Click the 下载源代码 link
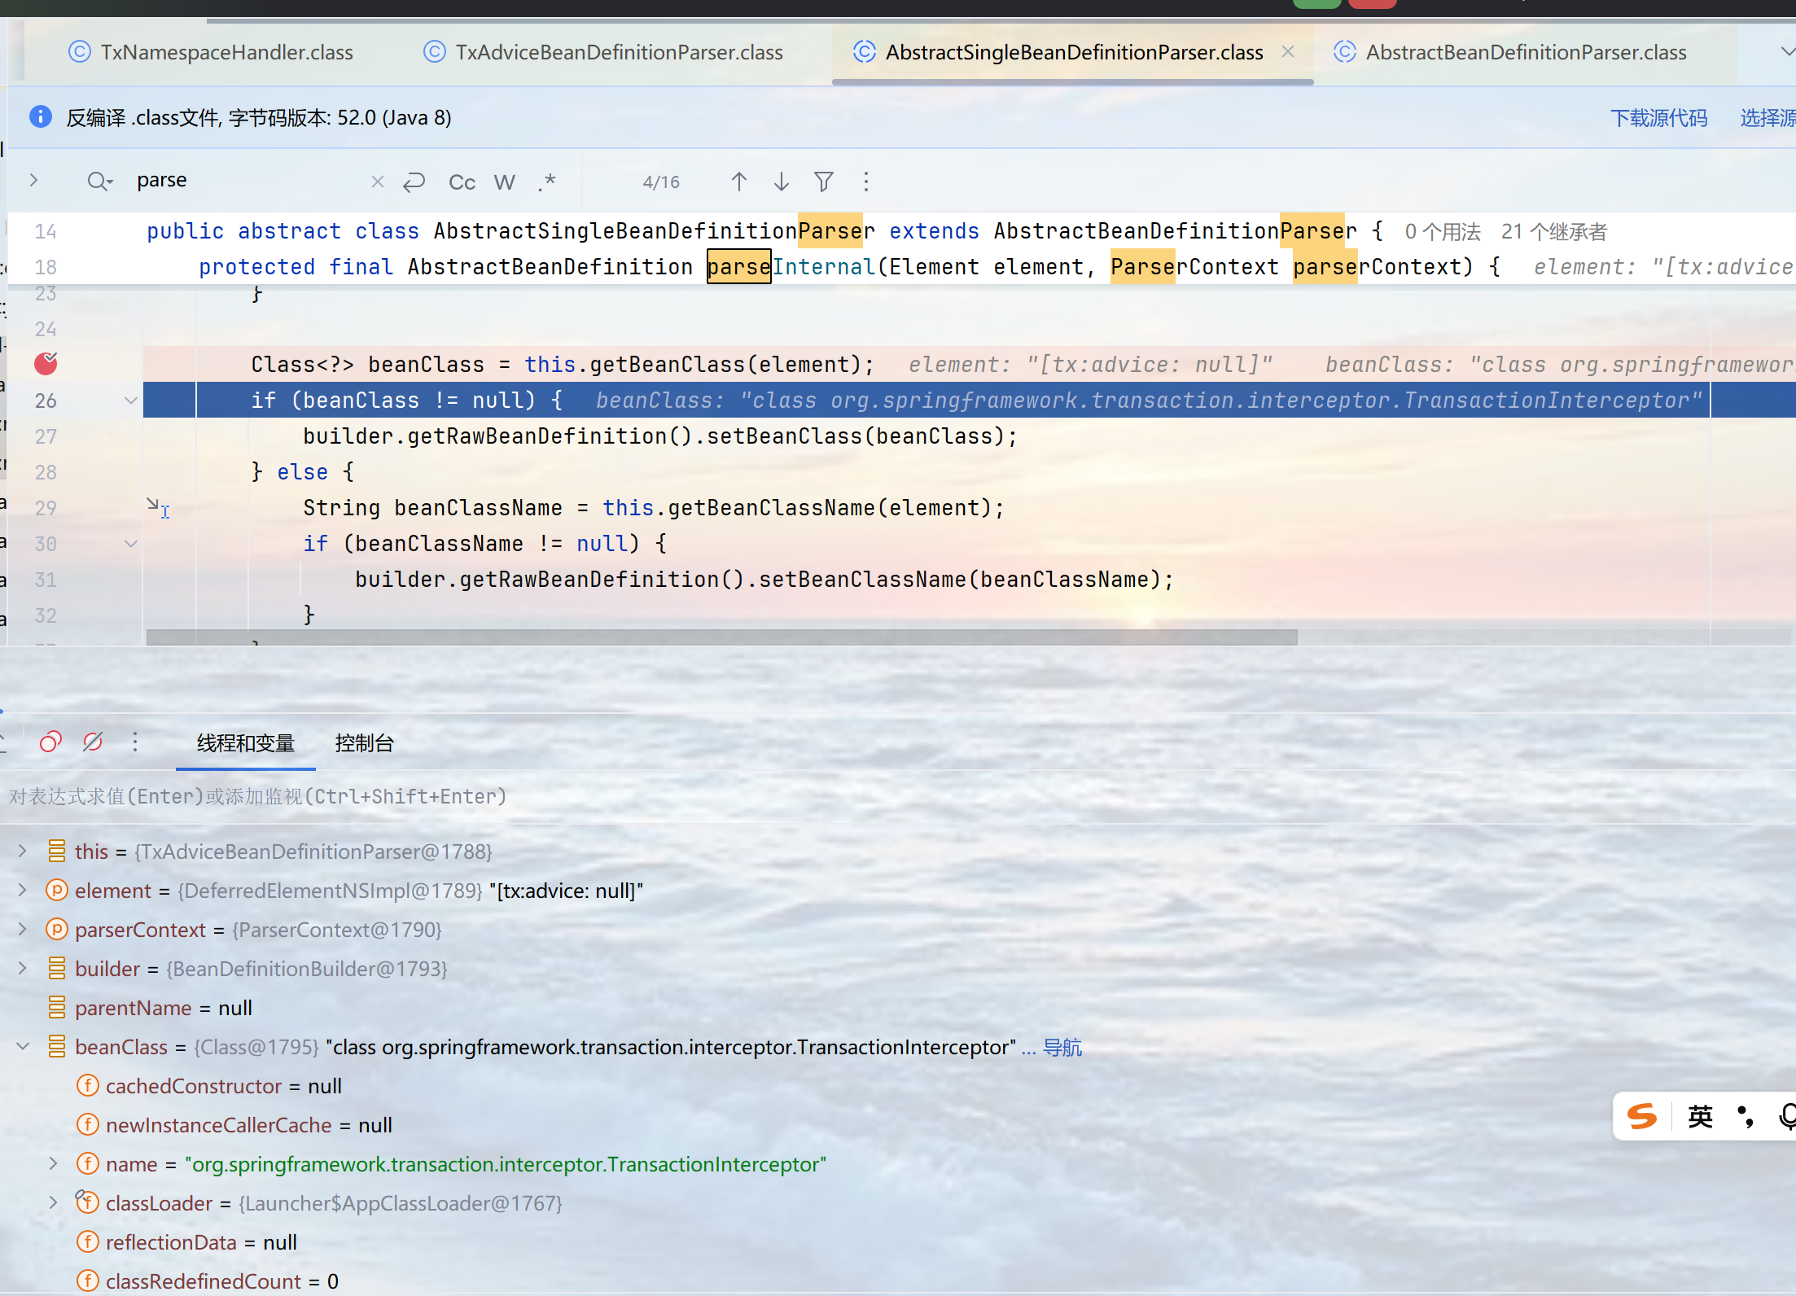1796x1296 pixels. point(1658,118)
